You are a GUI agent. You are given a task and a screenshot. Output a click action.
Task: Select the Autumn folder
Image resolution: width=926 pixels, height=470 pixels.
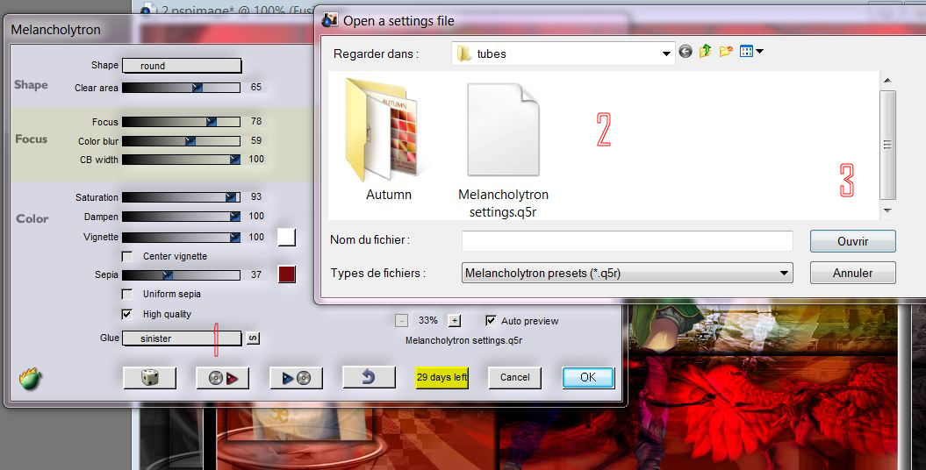(x=388, y=140)
